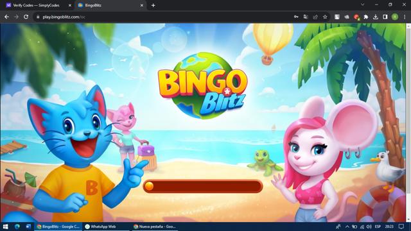
Task: Show downloads via the download icon
Action: click(x=376, y=17)
